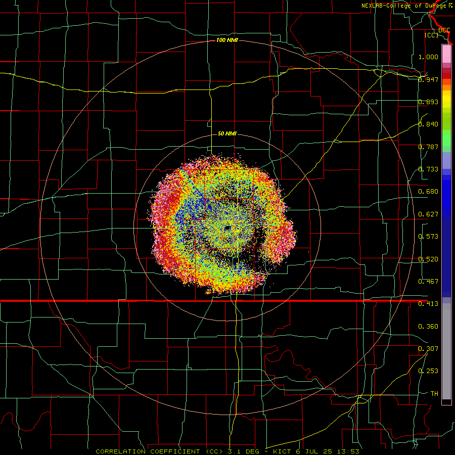The image size is (455, 455).
Task: Click the DCC label above the color bar
Action: pyautogui.click(x=444, y=30)
